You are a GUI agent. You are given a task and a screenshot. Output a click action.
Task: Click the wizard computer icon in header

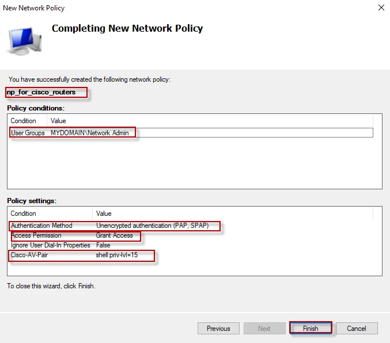pos(24,41)
